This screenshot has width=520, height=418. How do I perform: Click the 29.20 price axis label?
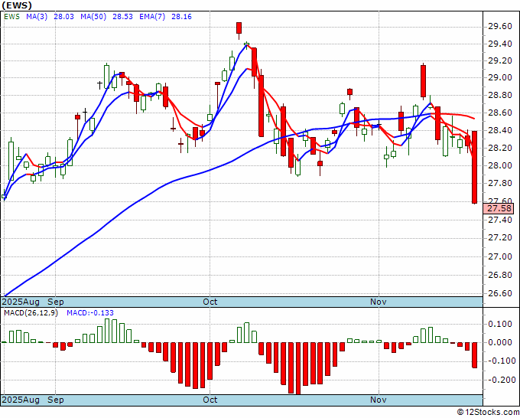pos(500,61)
